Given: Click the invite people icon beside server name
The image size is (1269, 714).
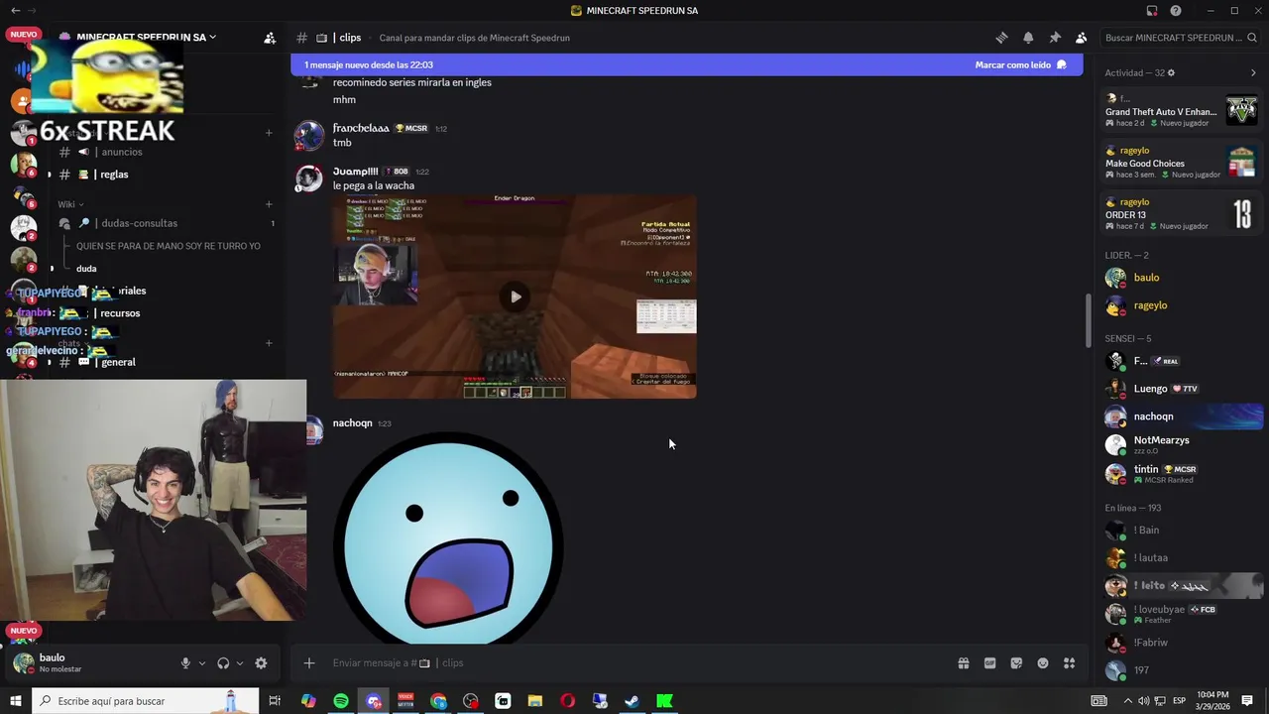Looking at the screenshot, I should pos(270,38).
